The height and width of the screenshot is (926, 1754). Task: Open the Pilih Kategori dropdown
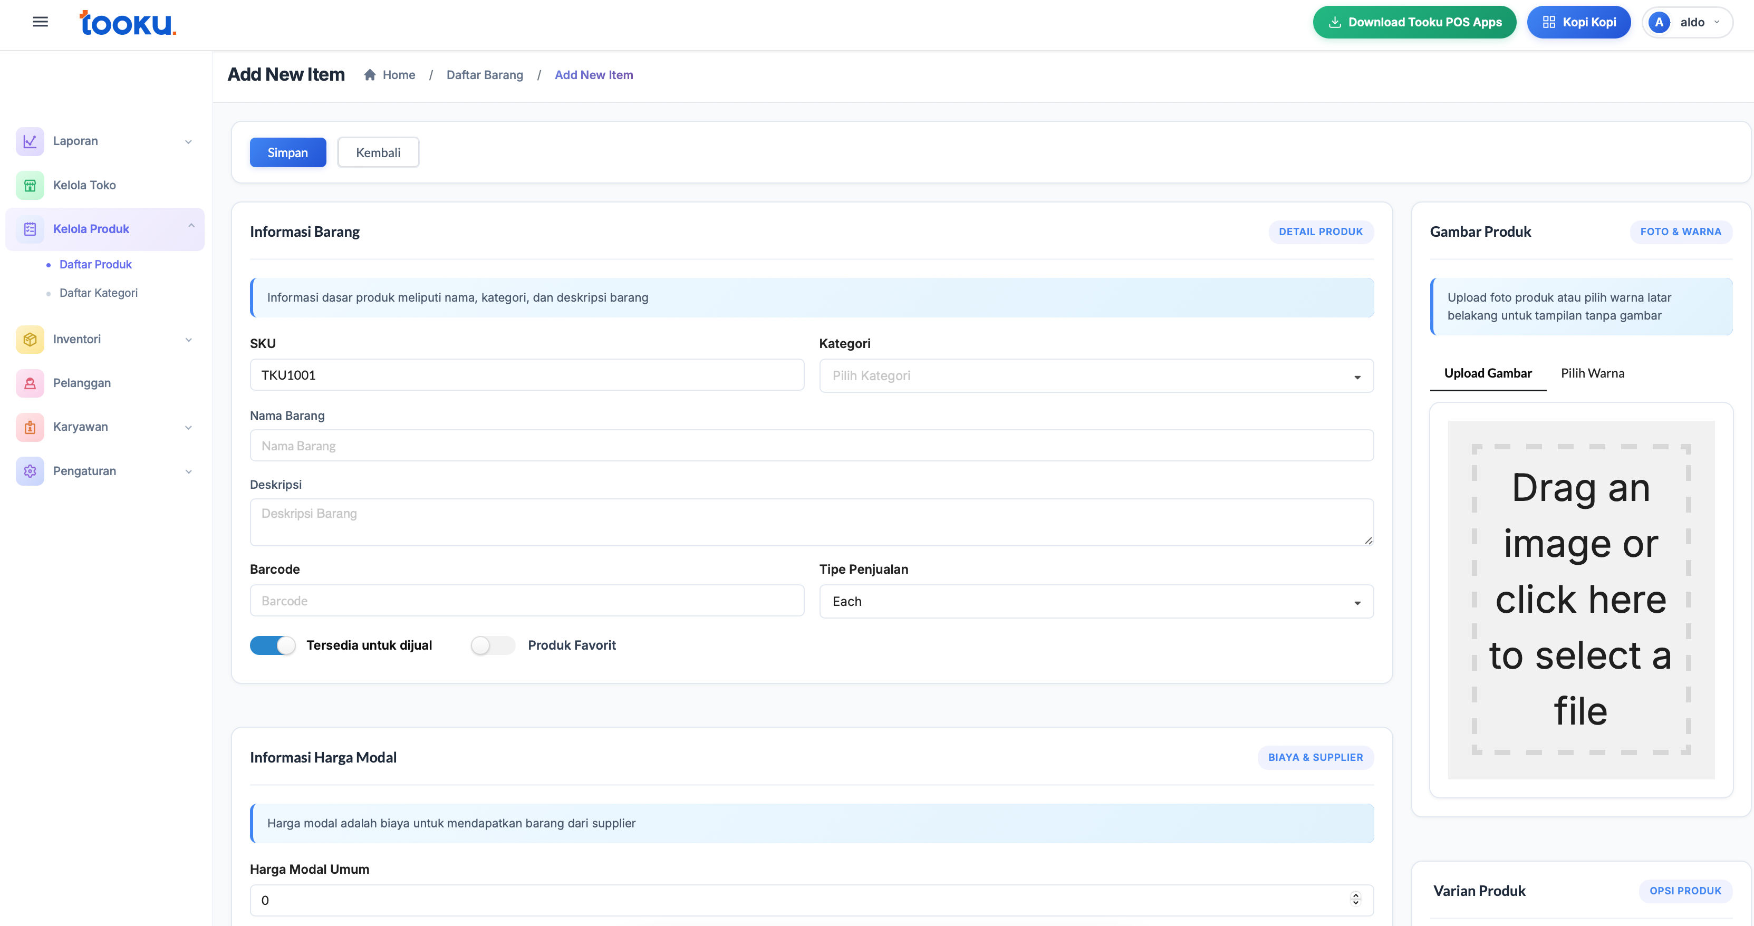[x=1095, y=376]
